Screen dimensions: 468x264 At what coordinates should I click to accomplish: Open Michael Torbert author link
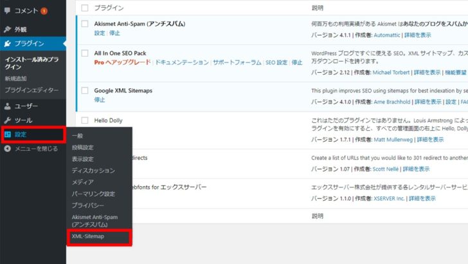pos(391,72)
